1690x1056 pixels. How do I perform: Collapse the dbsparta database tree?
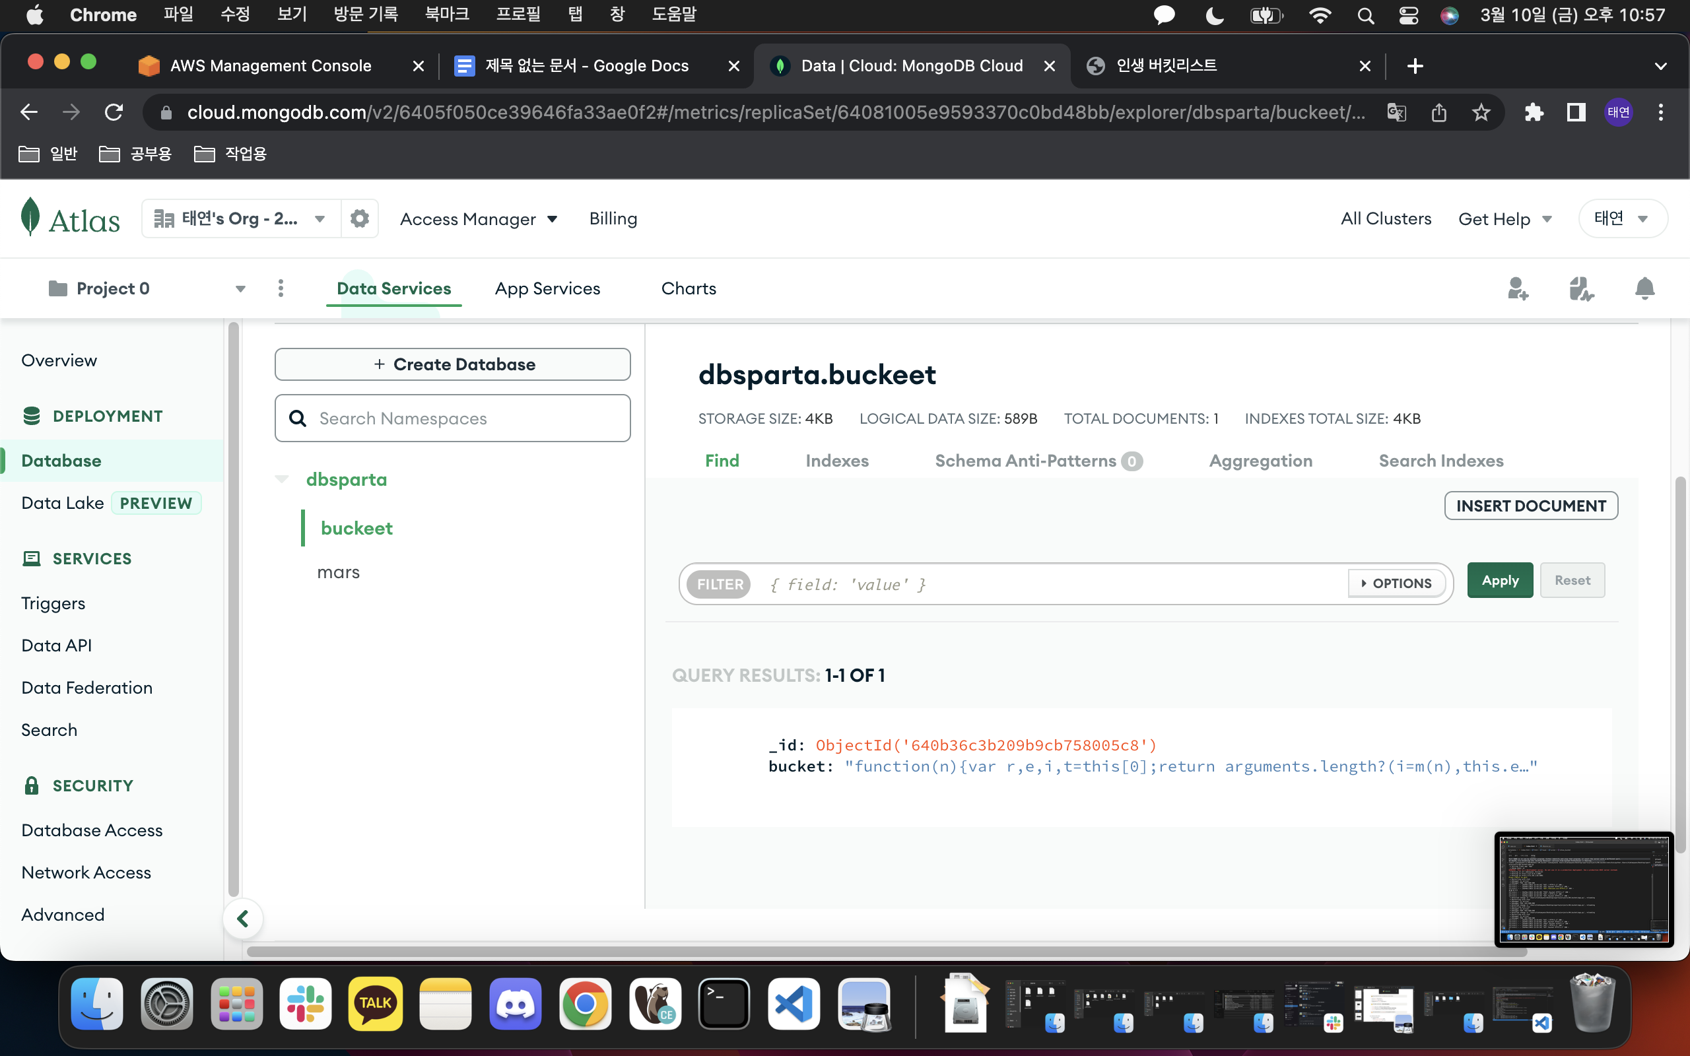point(282,479)
